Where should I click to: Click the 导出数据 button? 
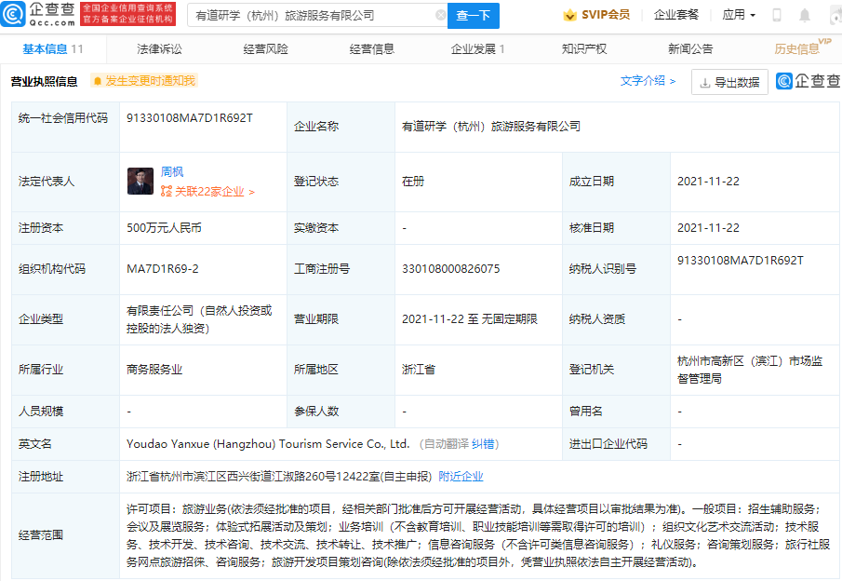729,82
